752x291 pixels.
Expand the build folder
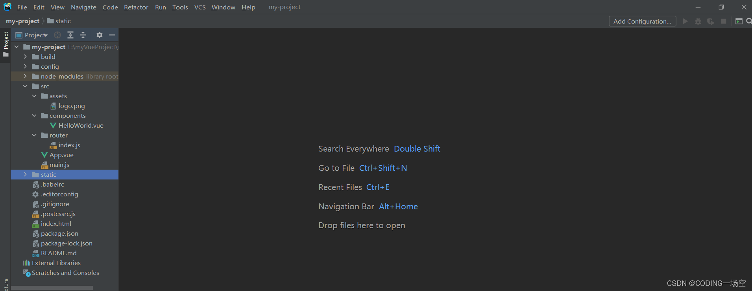tap(25, 57)
